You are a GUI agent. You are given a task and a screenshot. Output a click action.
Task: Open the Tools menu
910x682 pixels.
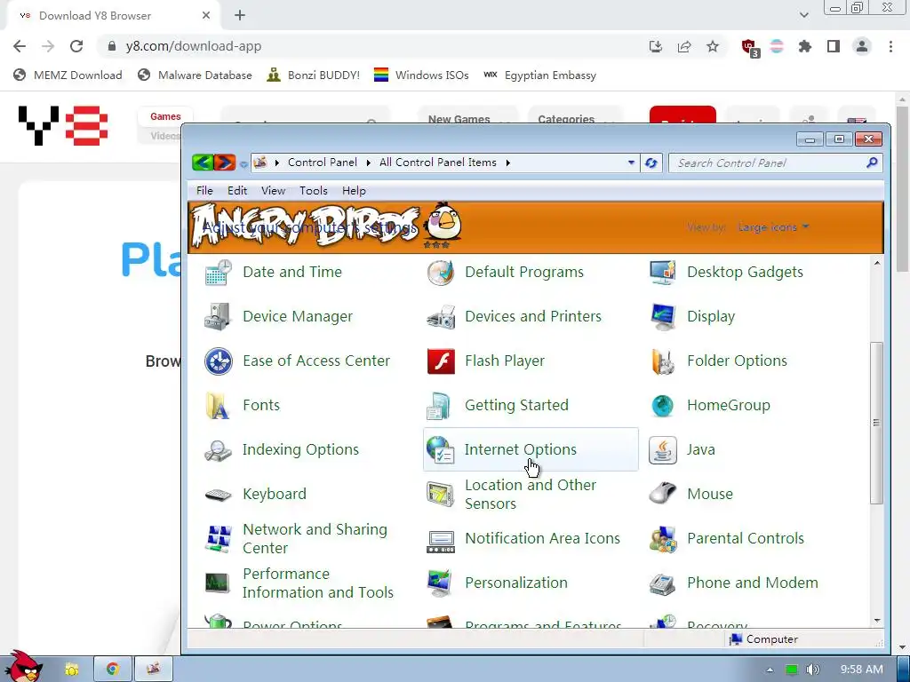coord(314,191)
